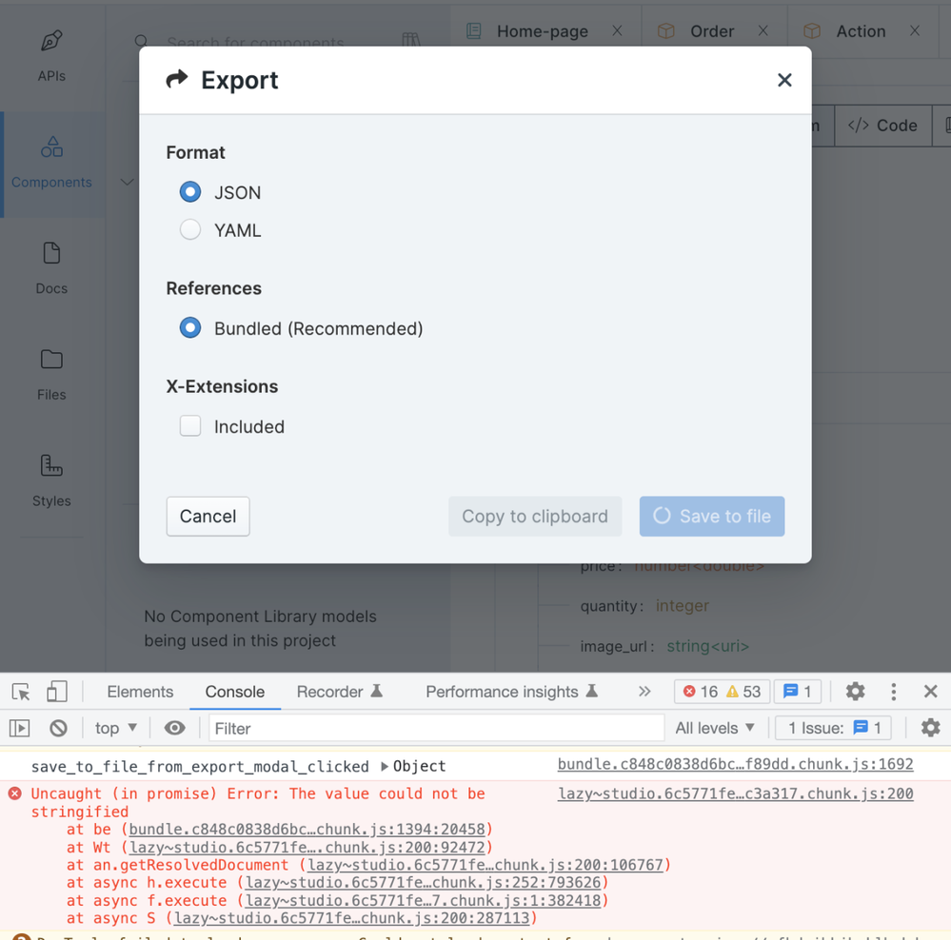This screenshot has height=940, width=951.
Task: Select the YAML format option
Action: tap(190, 230)
